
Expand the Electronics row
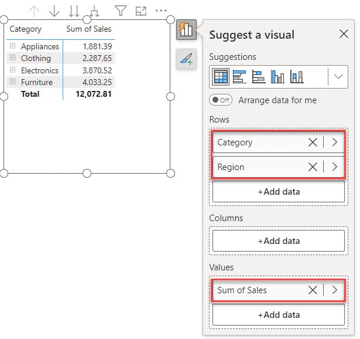13,69
